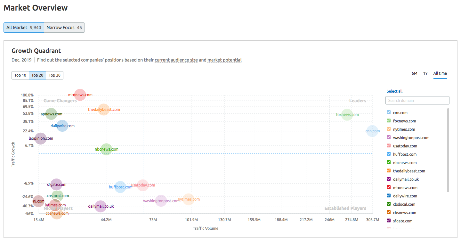Viewport: 461px width, 241px height.
Task: Switch to the All Market tab
Action: coord(24,28)
